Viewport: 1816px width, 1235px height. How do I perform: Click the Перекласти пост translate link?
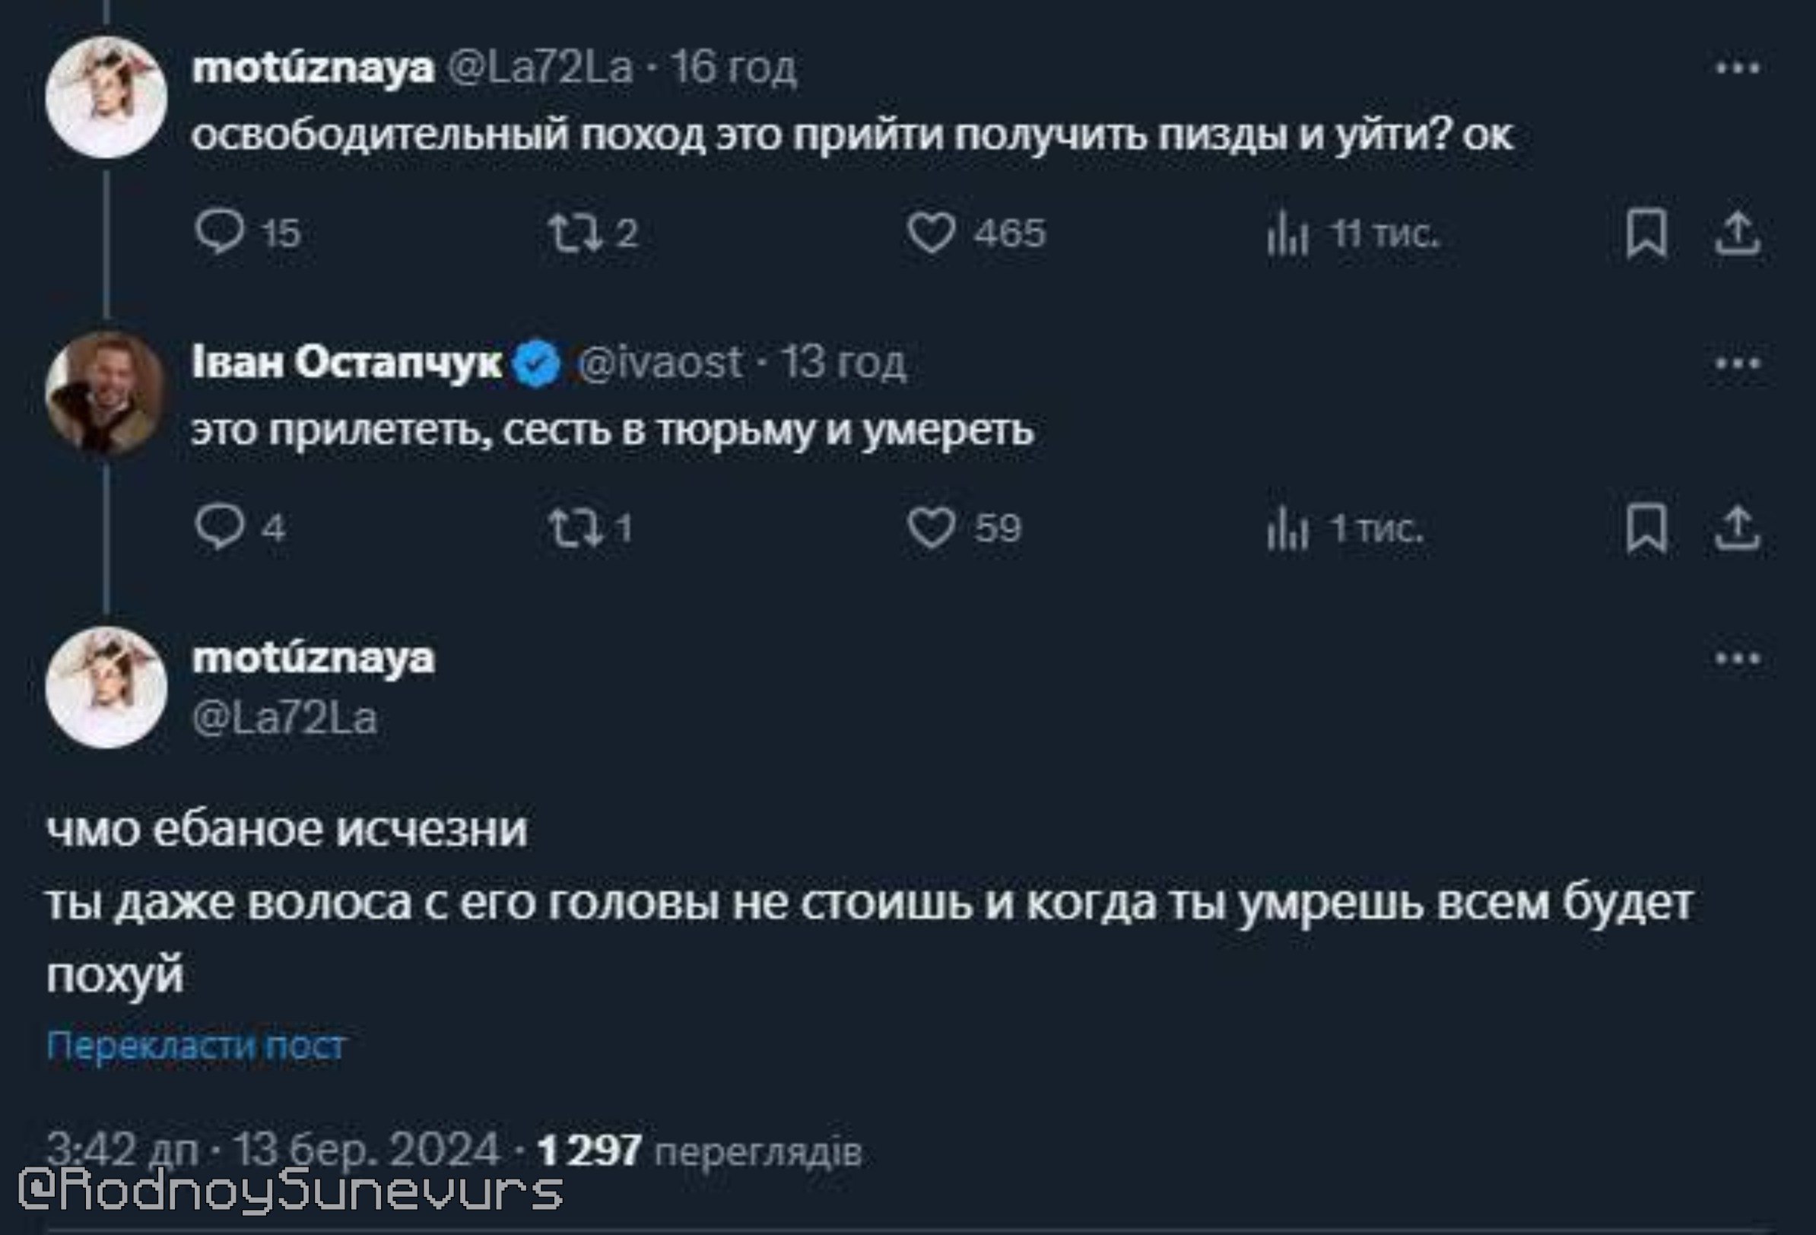tap(196, 1045)
